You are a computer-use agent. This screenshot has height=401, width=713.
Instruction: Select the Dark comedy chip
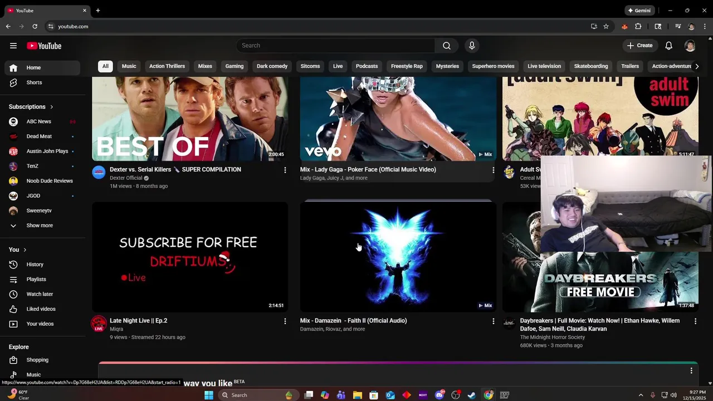272,66
